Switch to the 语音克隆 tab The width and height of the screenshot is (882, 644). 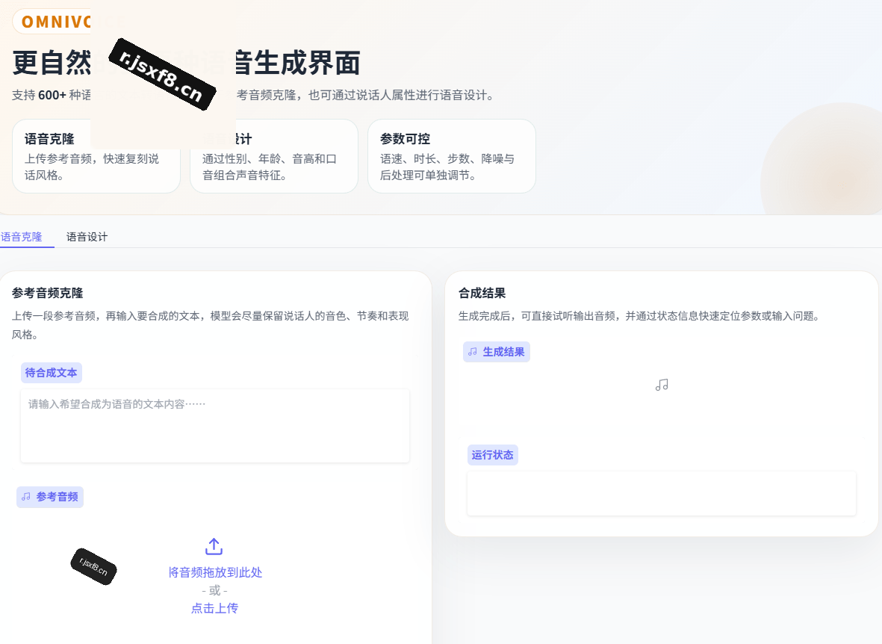(22, 236)
